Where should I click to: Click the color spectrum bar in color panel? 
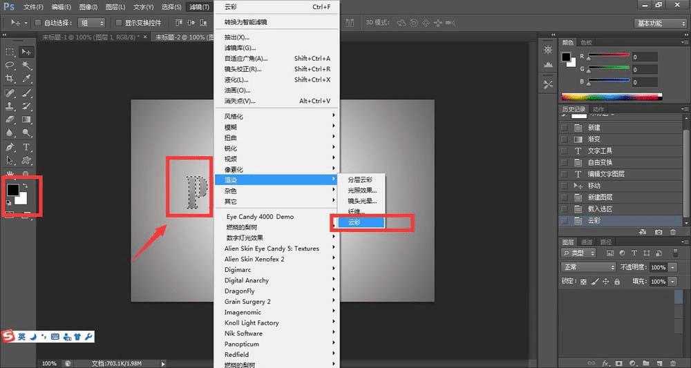click(x=612, y=97)
